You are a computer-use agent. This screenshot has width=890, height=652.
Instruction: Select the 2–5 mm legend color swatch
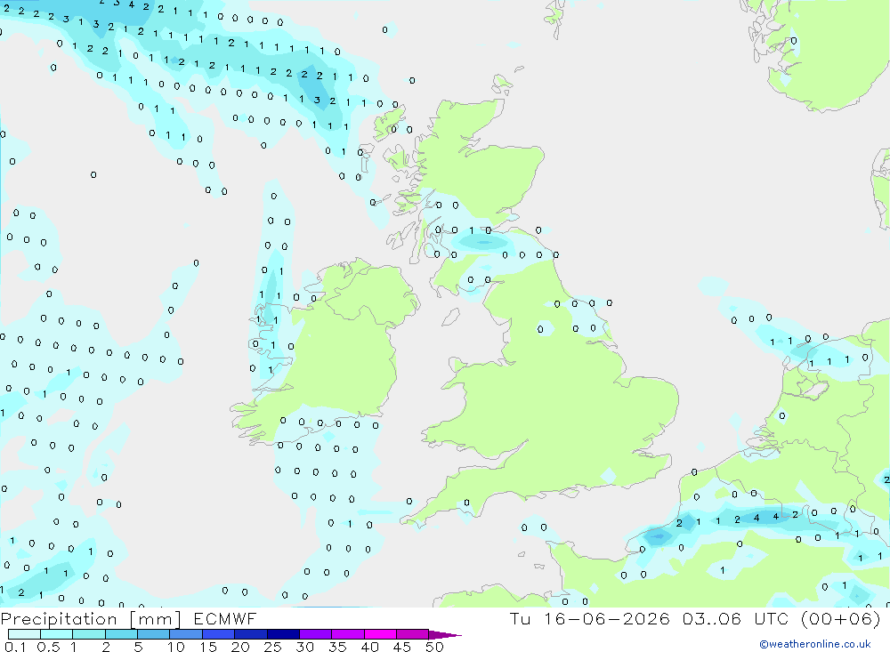pos(121,634)
